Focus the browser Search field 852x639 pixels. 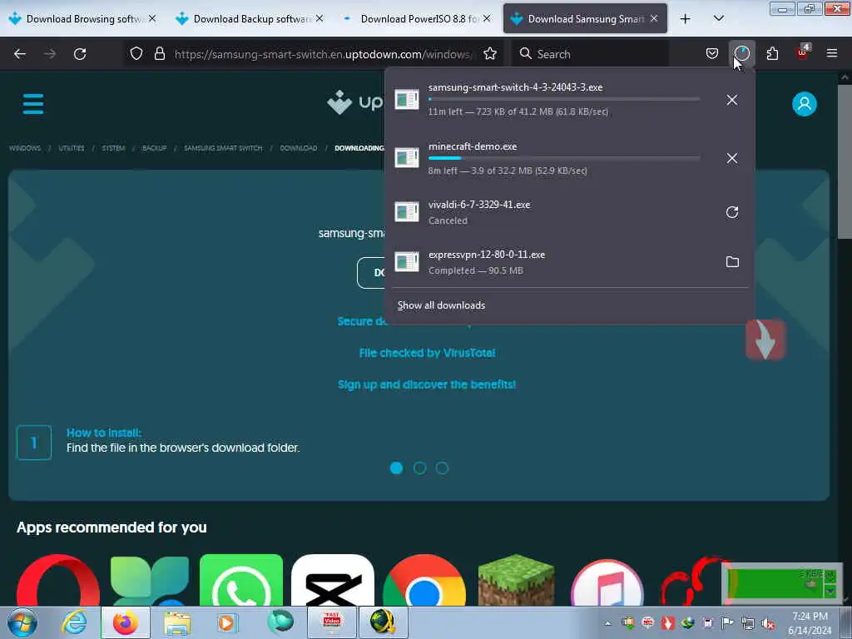point(590,54)
